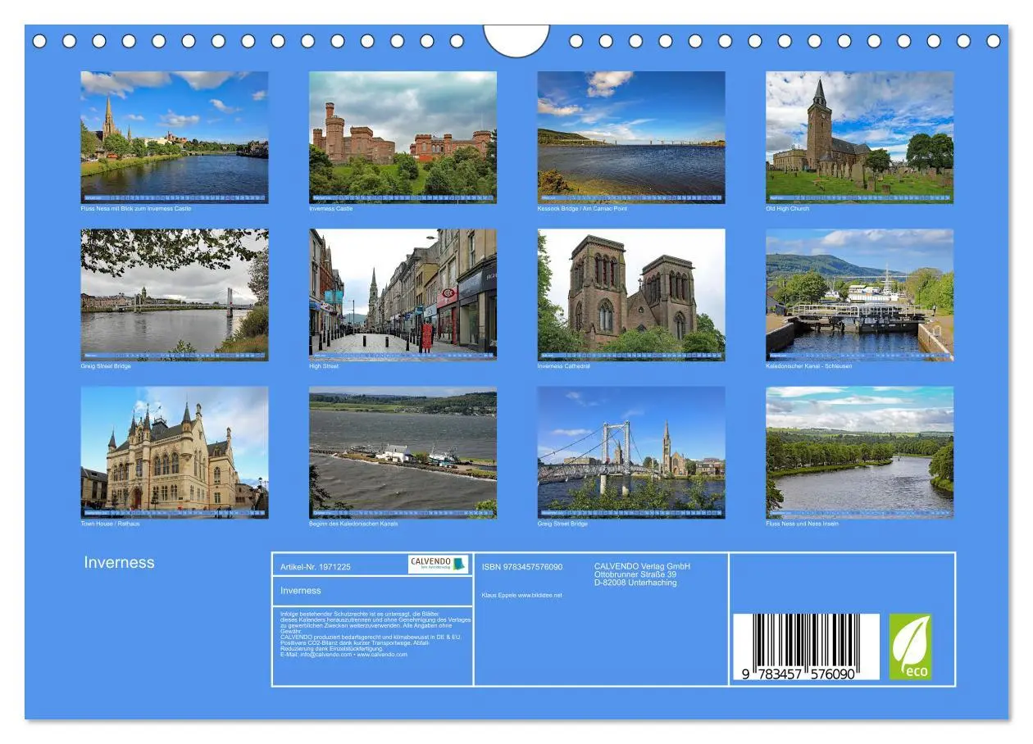This screenshot has height=744, width=1033.
Task: Click caption 'Beginn des Kaledonischen Kanals'
Action: (x=353, y=524)
